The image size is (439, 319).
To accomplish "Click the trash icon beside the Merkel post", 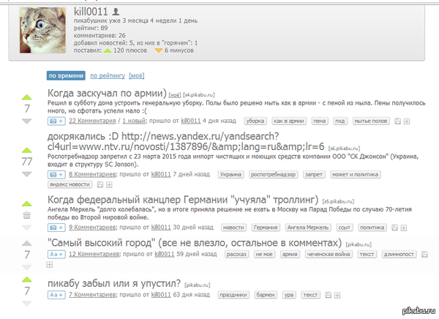I will tap(27, 215).
